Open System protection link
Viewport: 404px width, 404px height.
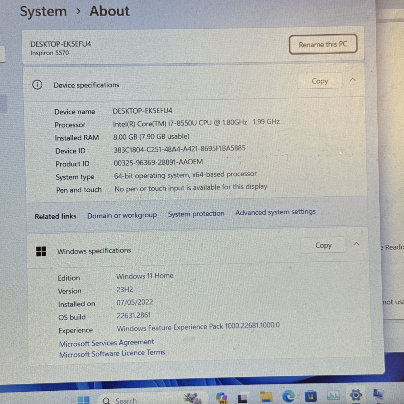(x=196, y=214)
